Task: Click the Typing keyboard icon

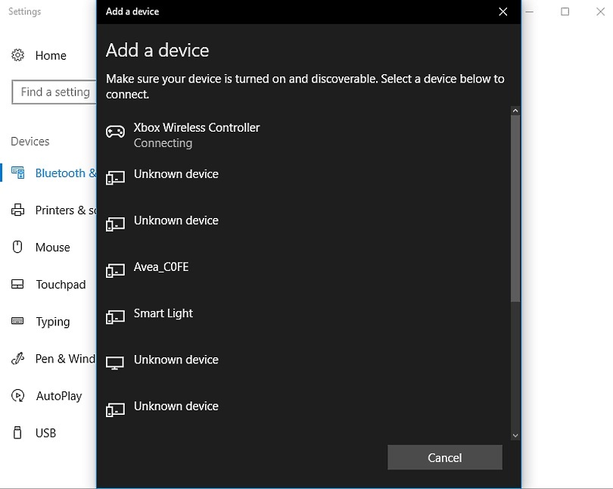Action: coord(18,322)
